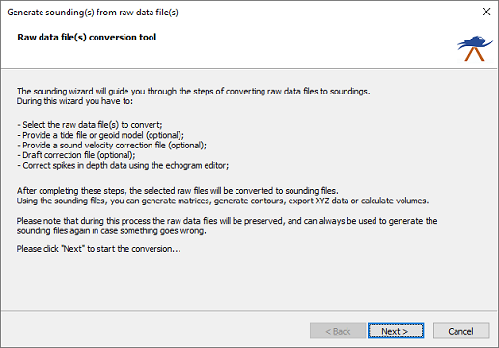Image resolution: width=499 pixels, height=348 pixels.
Task: Click the 'in case something goes wrong' line
Action: [112, 231]
